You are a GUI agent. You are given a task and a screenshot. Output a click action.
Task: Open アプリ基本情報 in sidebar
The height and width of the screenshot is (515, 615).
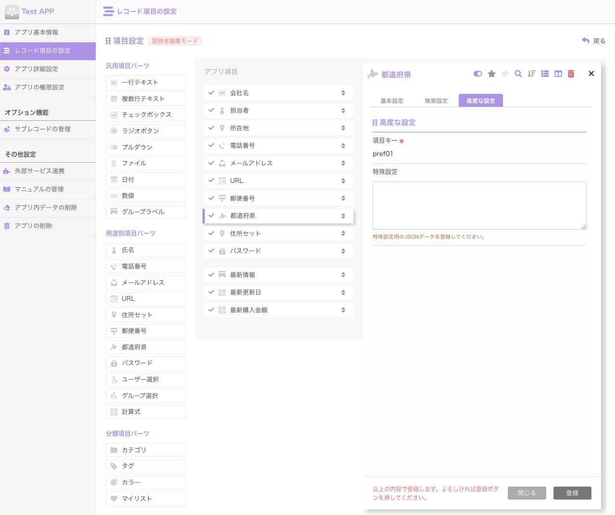coord(48,32)
